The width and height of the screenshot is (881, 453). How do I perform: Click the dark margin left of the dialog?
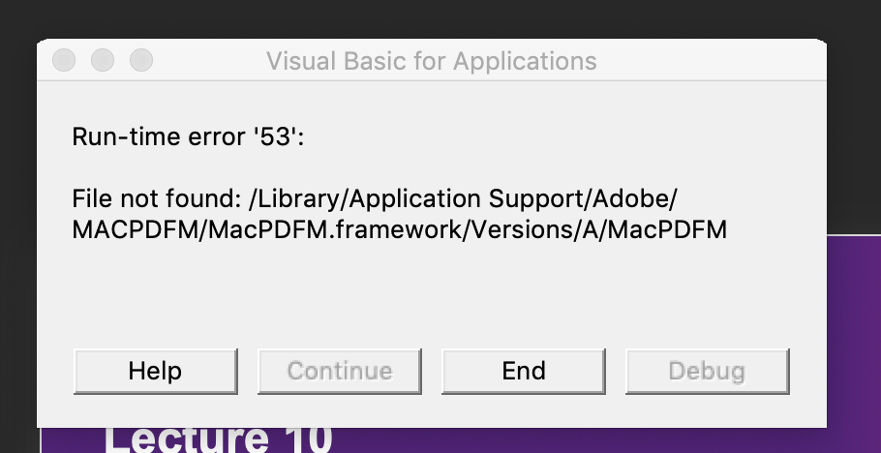18,236
